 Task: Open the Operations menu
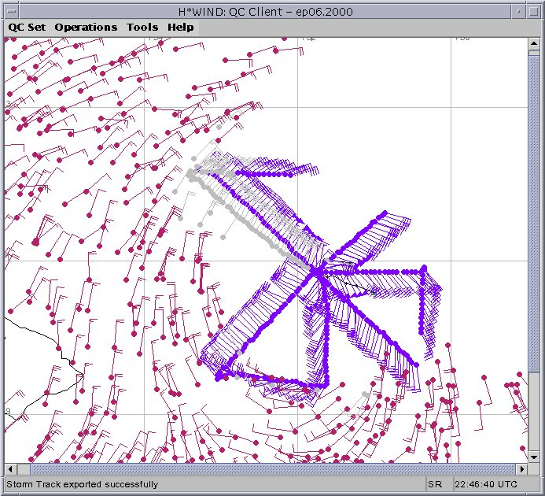click(x=86, y=27)
